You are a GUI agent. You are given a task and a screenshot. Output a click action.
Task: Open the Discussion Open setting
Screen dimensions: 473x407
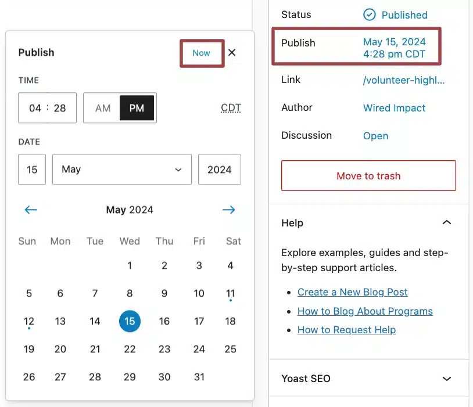point(375,136)
